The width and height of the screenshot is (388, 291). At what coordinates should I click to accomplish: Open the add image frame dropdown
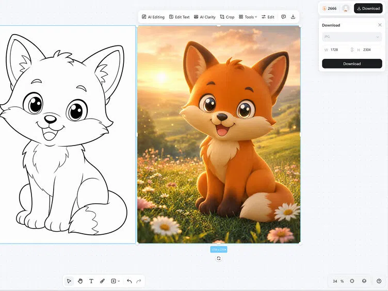tap(115, 281)
